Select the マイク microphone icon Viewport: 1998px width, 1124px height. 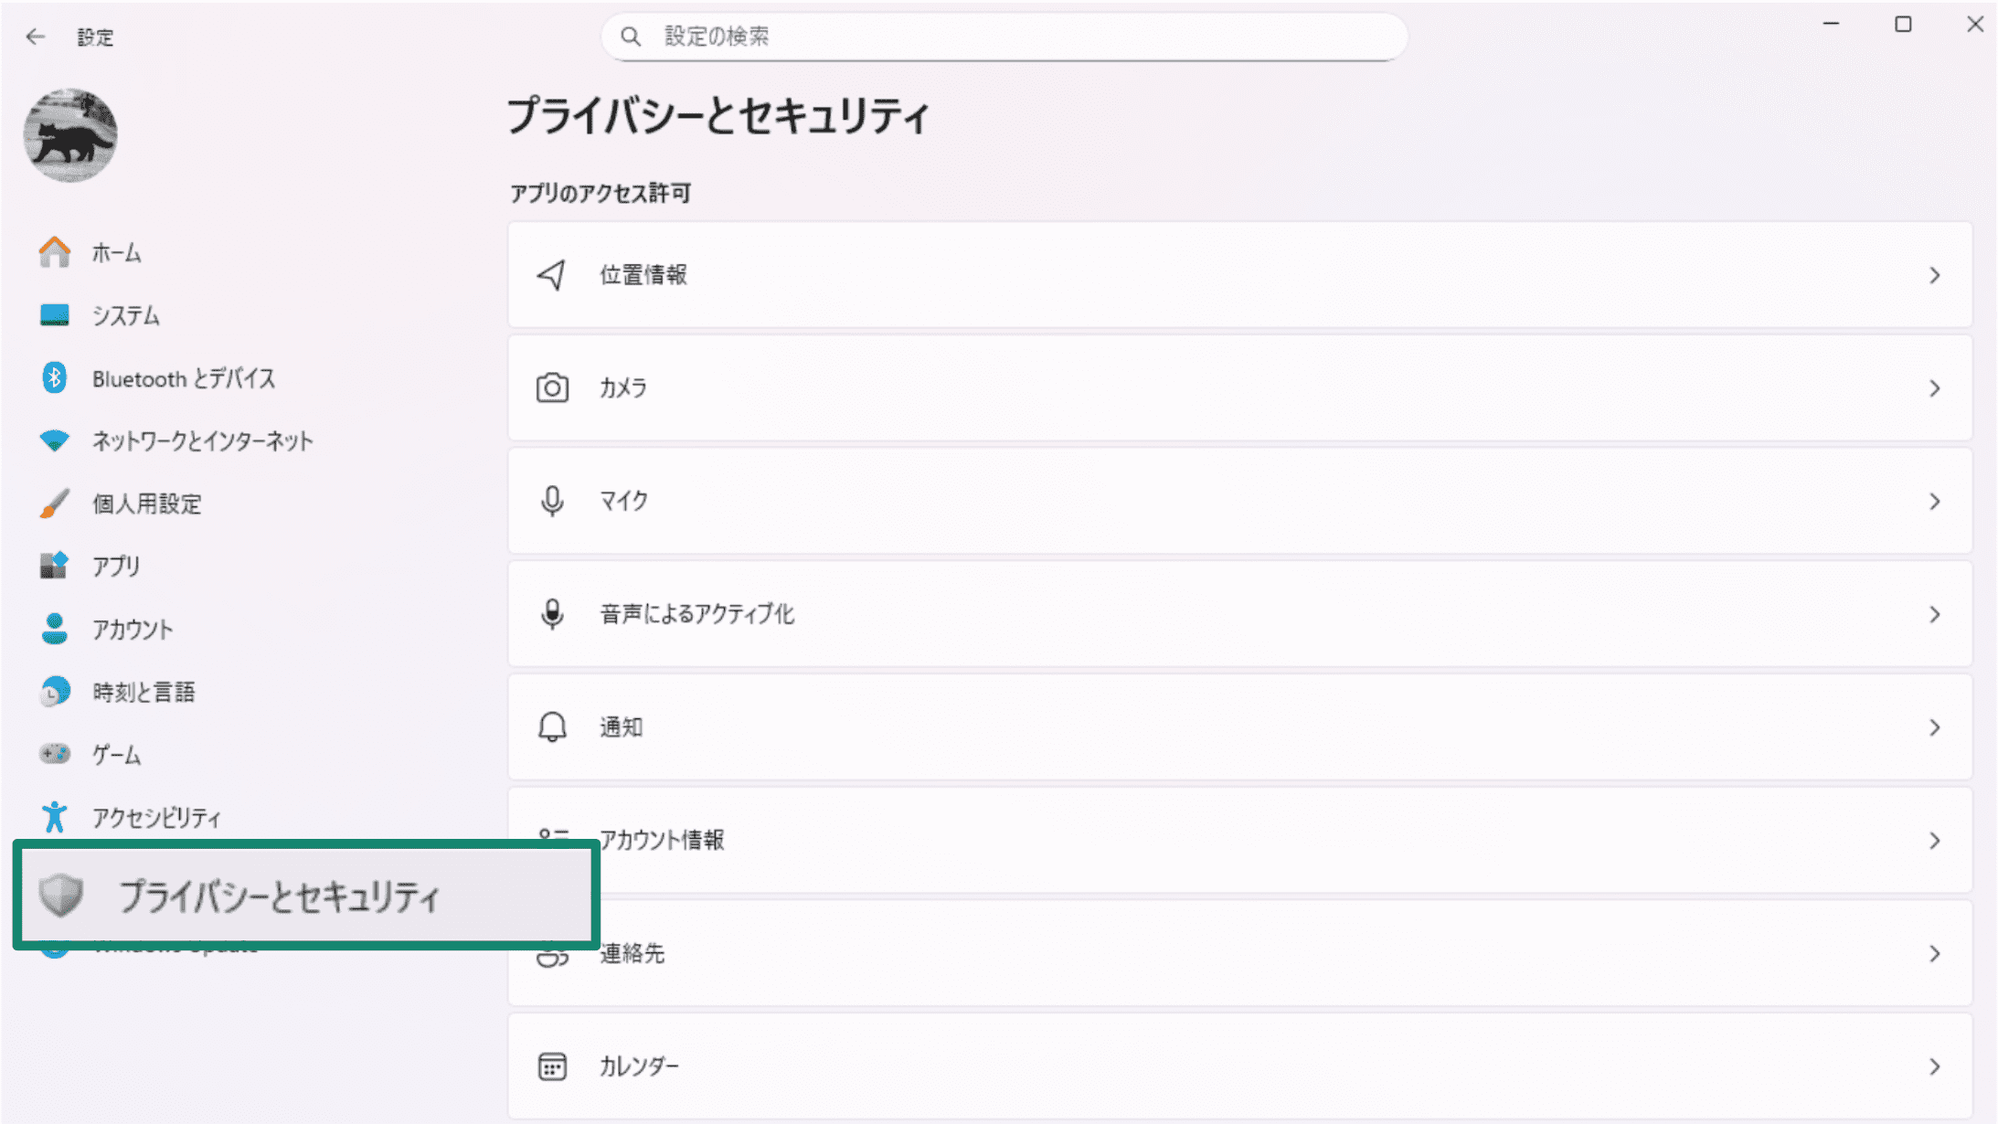coord(551,501)
